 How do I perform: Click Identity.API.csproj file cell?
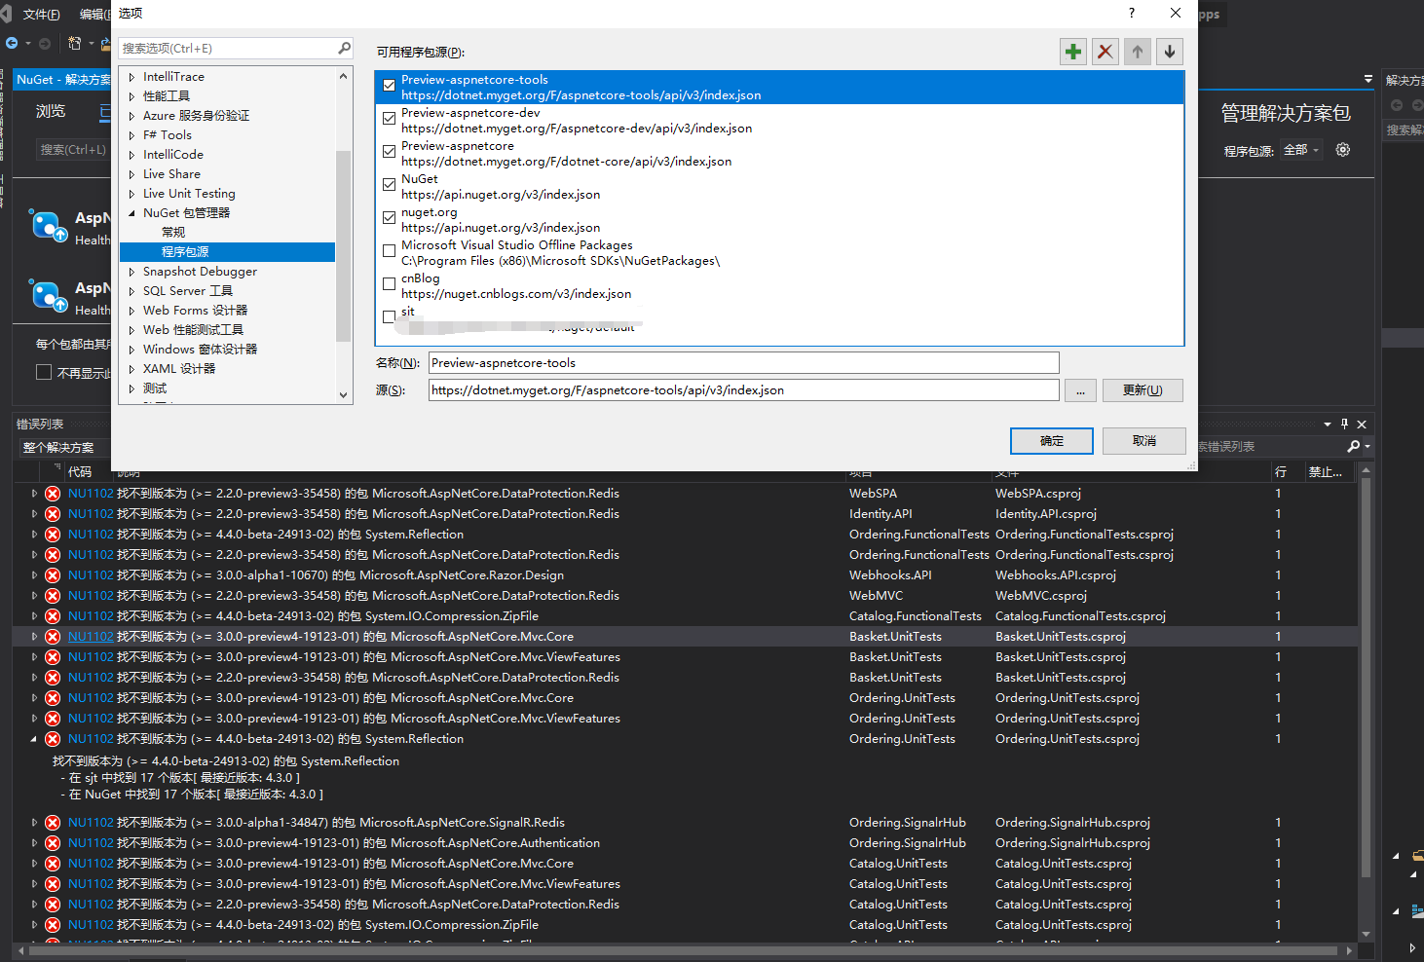1046,514
